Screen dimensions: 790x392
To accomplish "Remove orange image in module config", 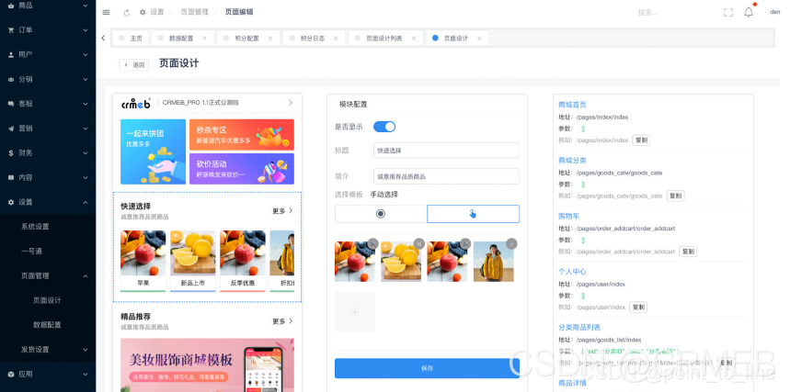I will tap(418, 243).
